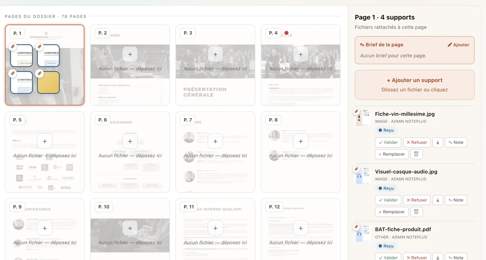
Task: Click the plus drop zone on page P. 8
Action: tap(301, 141)
